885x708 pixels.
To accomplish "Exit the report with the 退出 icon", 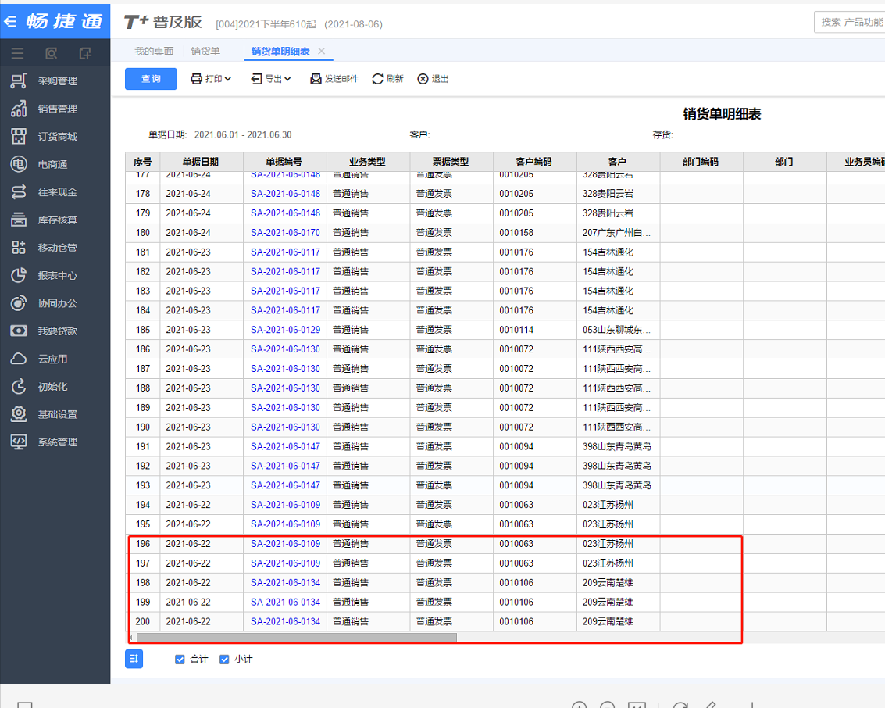I will click(x=423, y=79).
